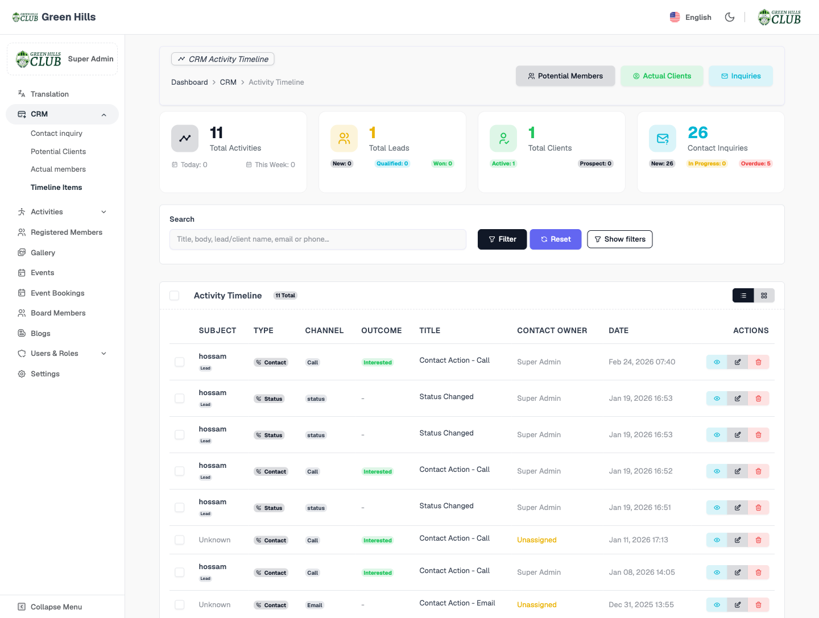Delete the Feb 24, 2026 07:40 activity

tap(759, 362)
